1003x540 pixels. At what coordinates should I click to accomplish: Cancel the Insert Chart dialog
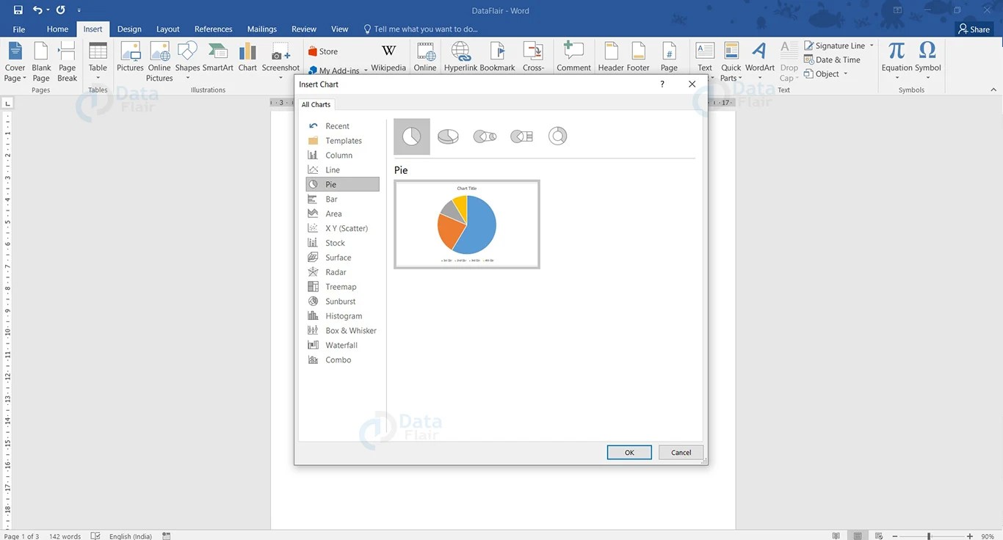681,453
